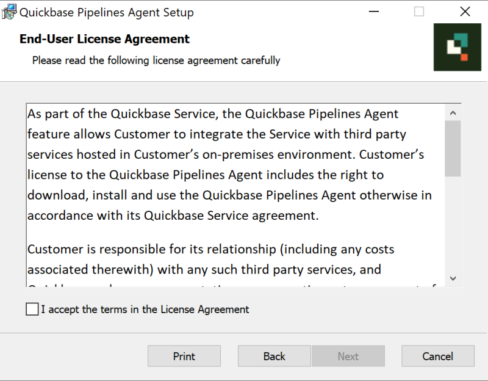Viewport: 488px width, 381px height.
Task: Print the license agreement
Action: (184, 356)
